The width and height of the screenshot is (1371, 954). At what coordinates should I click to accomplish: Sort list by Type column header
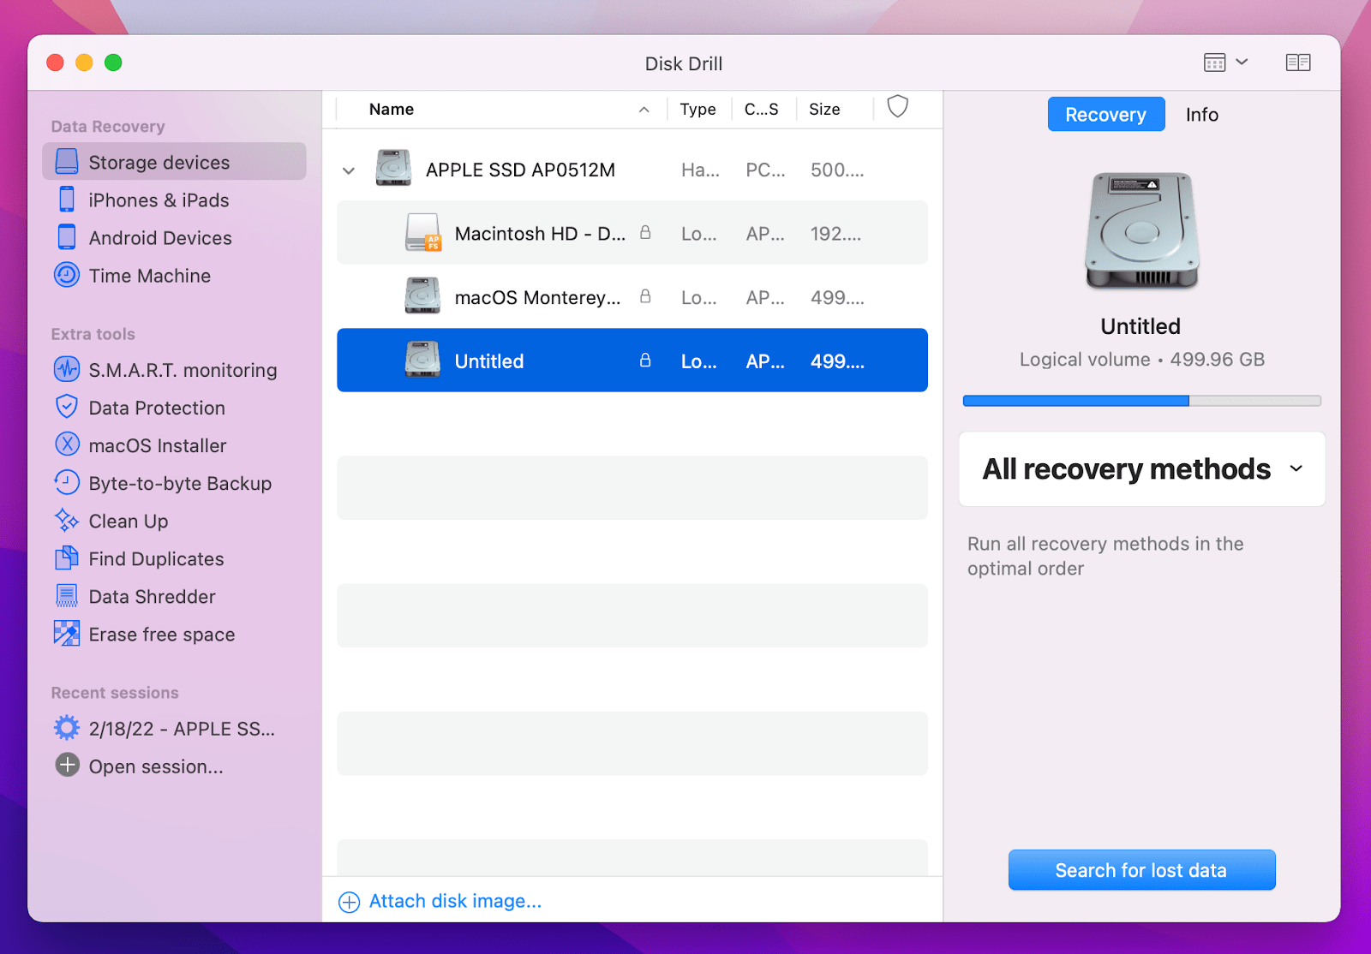[697, 110]
